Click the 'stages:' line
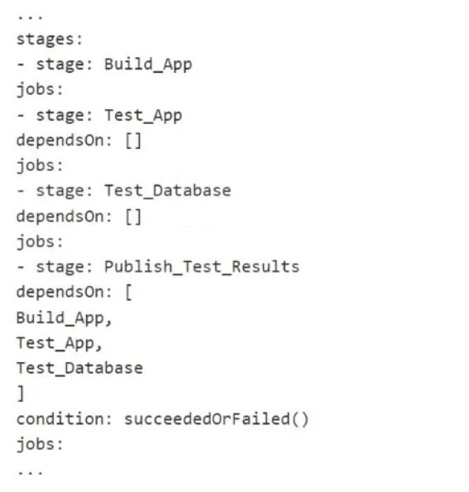 tap(50, 41)
